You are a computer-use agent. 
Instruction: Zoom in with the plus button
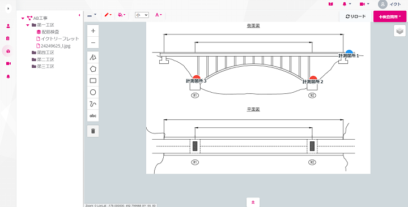pos(93,31)
